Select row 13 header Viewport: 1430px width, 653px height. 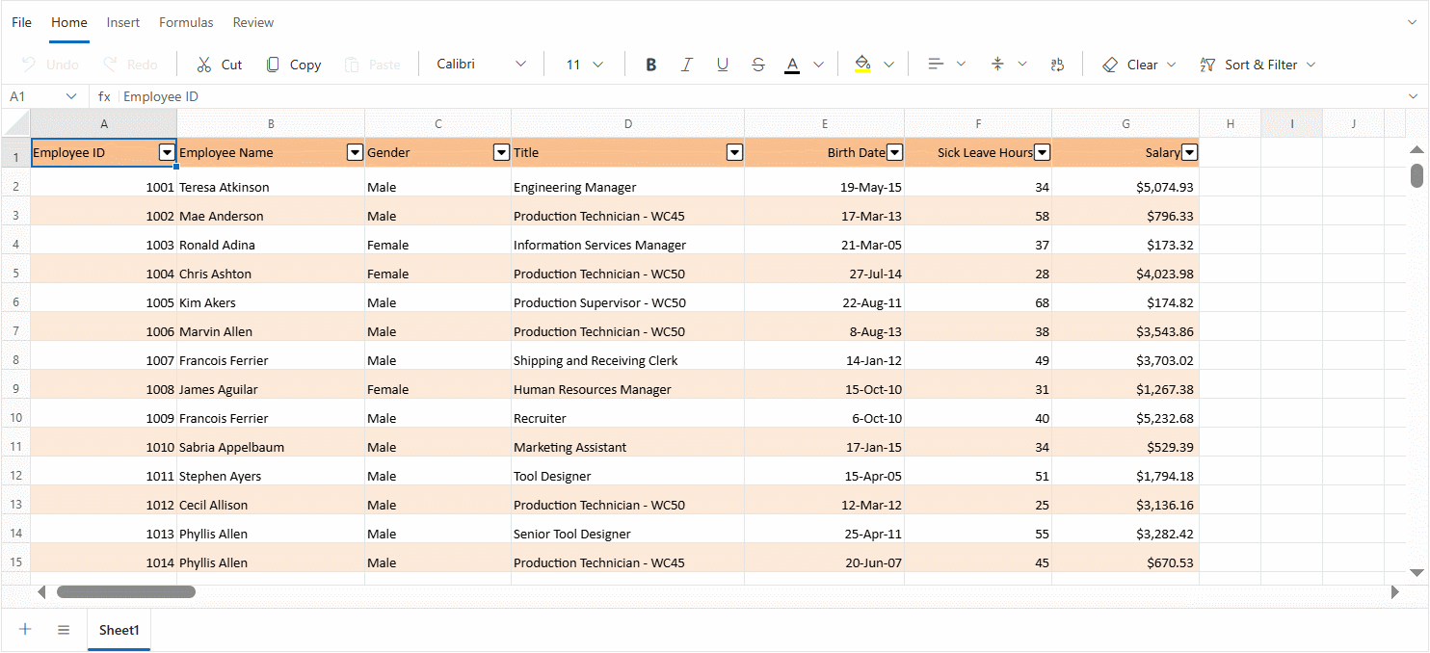coord(15,505)
